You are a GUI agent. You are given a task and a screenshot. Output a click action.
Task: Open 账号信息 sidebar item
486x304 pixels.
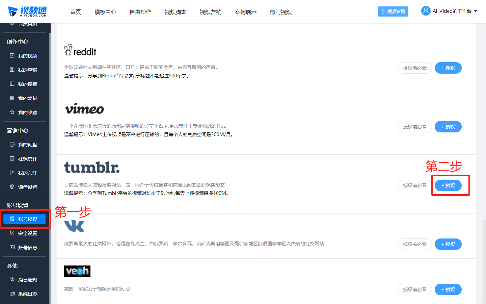(24, 248)
